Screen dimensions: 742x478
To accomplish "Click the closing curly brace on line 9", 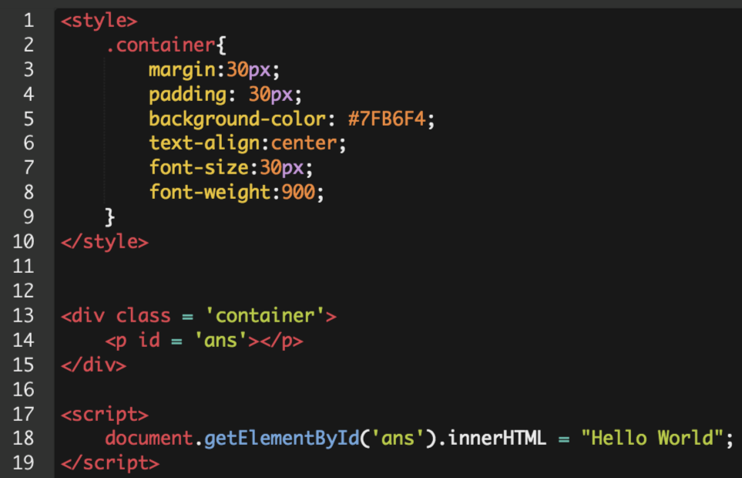I will [109, 217].
